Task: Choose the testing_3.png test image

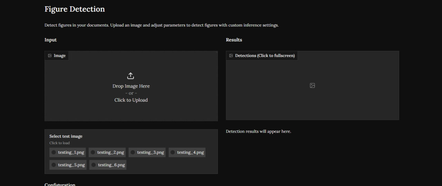Action: [147, 152]
